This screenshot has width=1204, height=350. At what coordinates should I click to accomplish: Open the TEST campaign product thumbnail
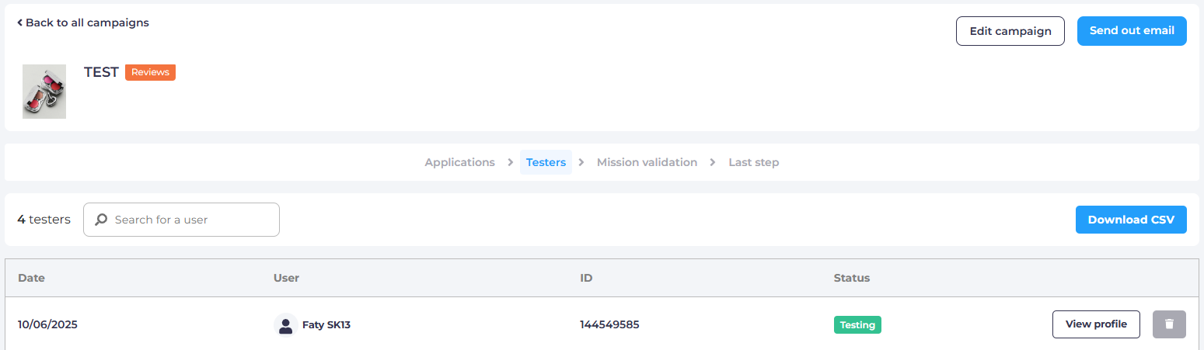pos(44,92)
